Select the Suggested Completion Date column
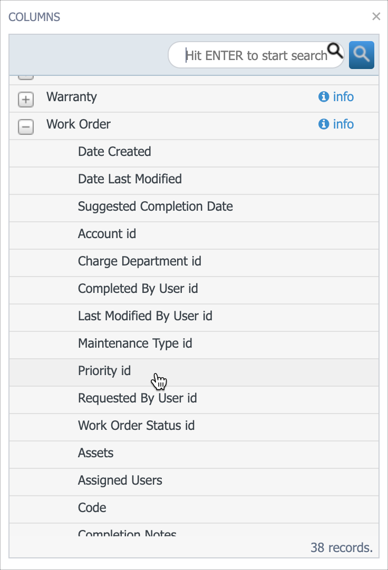 pos(156,207)
